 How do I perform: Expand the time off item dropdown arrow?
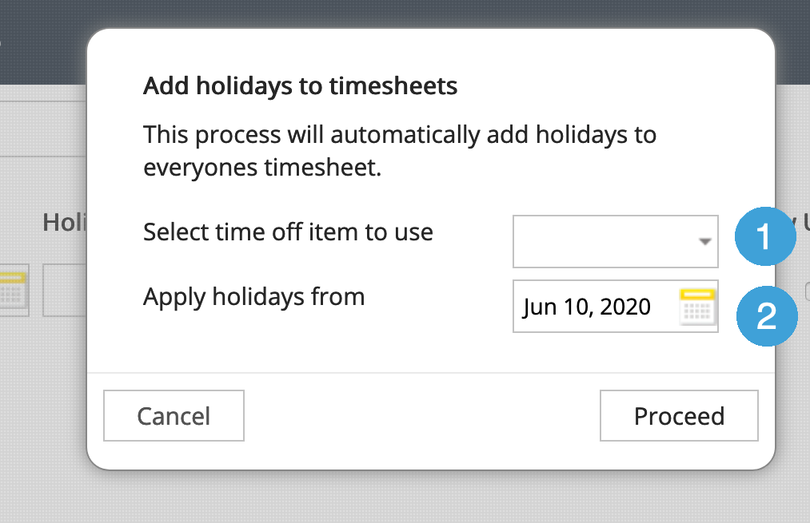pyautogui.click(x=704, y=241)
